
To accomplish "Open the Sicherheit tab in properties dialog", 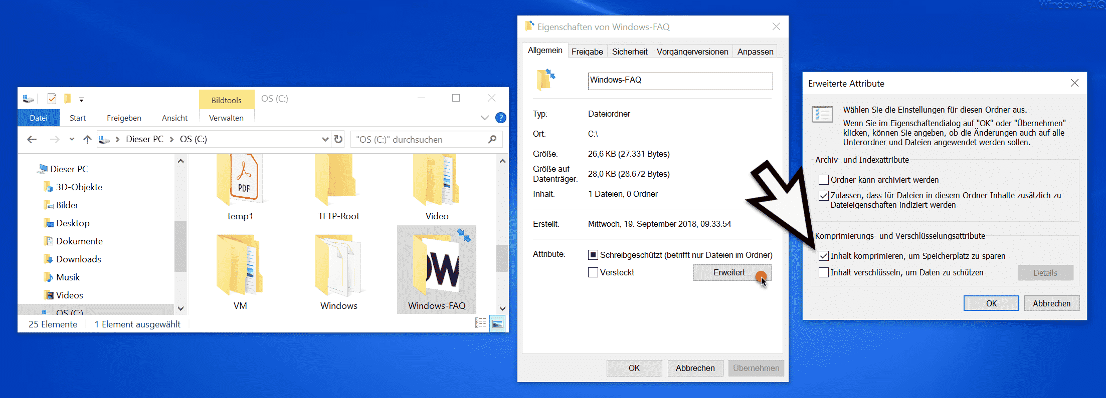I will [x=630, y=52].
